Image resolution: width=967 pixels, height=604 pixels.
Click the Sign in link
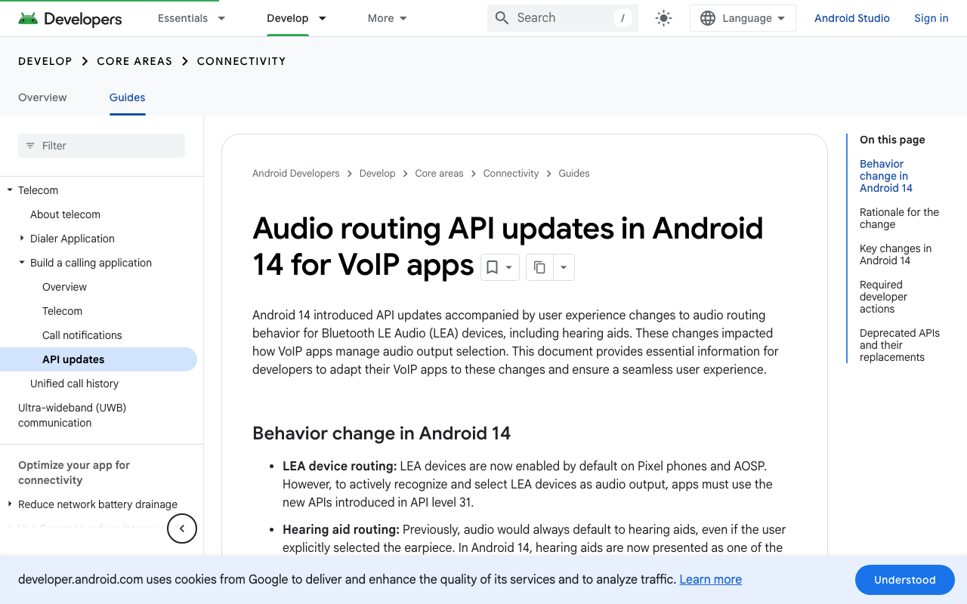tap(931, 18)
